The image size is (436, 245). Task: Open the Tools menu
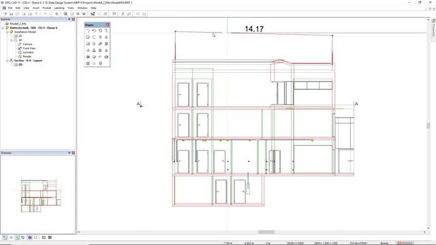(71, 8)
